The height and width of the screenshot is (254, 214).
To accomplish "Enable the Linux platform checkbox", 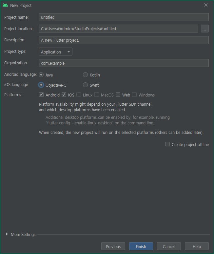I will click(79, 95).
